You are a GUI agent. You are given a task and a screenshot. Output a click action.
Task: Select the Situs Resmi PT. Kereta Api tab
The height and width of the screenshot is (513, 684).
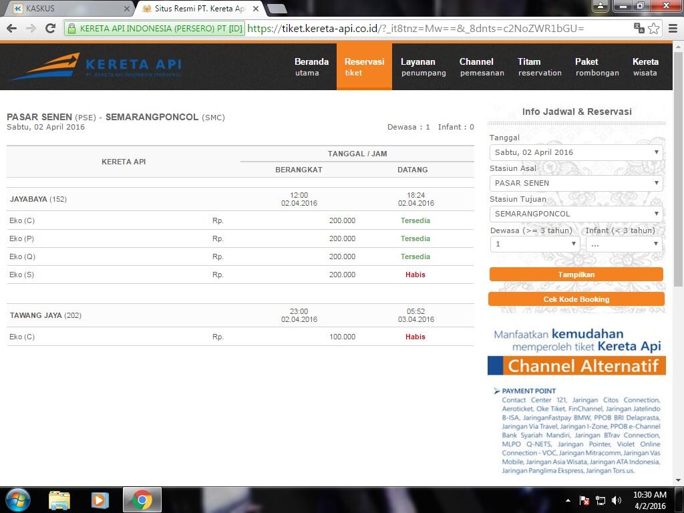point(200,8)
